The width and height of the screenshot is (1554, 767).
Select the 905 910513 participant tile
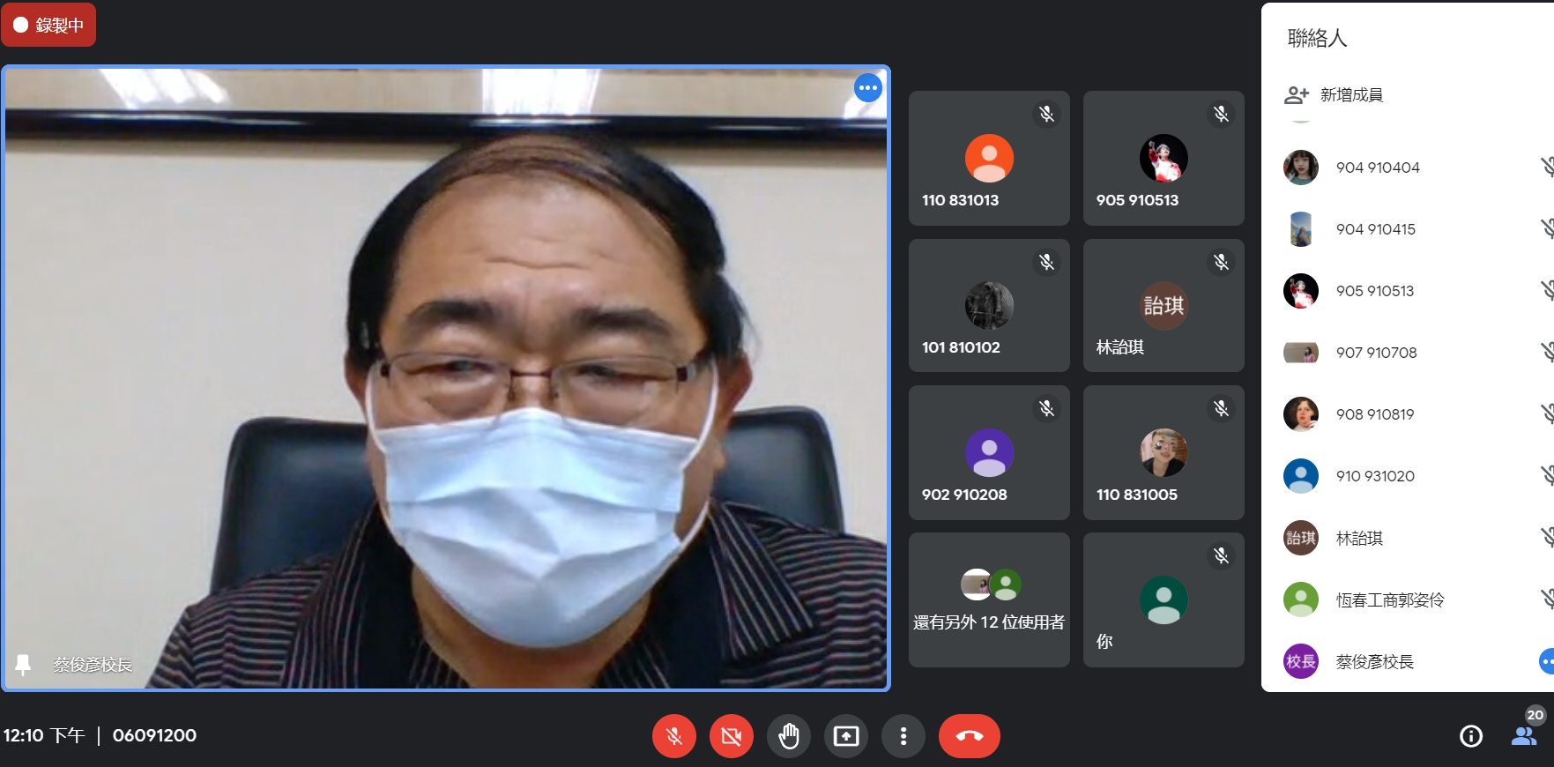point(1164,158)
